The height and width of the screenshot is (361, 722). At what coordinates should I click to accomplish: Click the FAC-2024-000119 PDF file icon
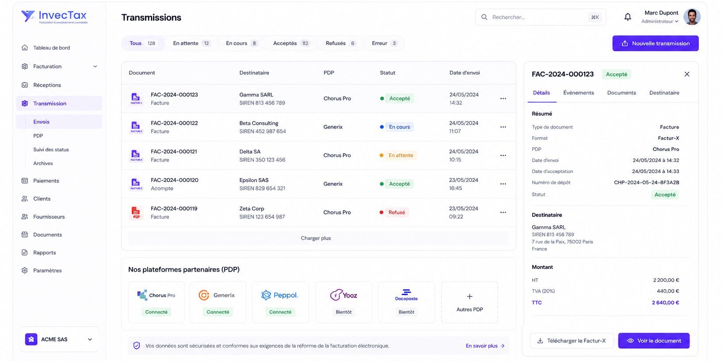(136, 212)
